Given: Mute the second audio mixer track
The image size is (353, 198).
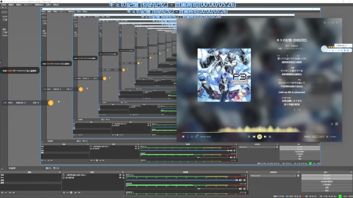Looking at the screenshot, I should [240, 189].
